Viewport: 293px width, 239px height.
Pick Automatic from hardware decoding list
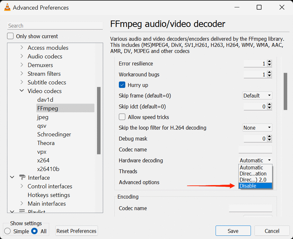pyautogui.click(x=255, y=167)
